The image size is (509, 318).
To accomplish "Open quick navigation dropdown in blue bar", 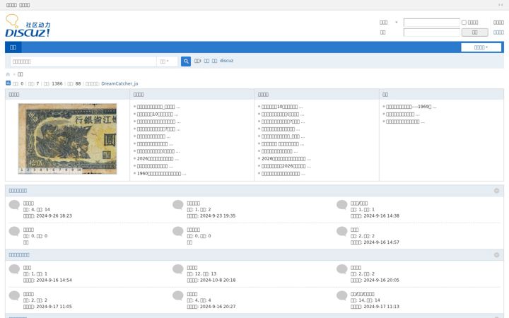I will tap(481, 47).
